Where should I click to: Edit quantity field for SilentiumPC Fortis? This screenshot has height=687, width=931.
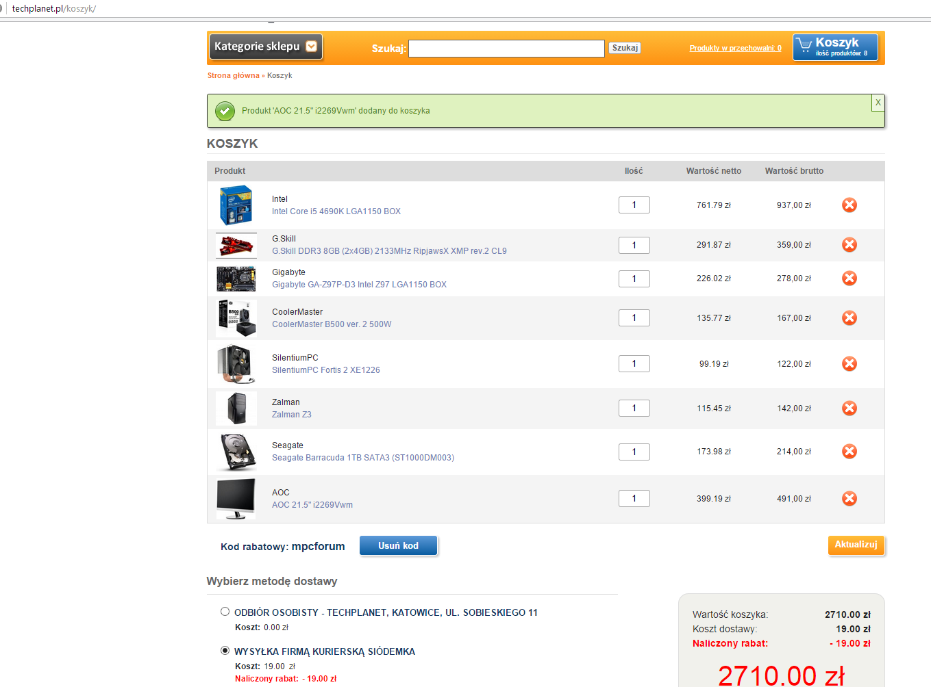[634, 363]
